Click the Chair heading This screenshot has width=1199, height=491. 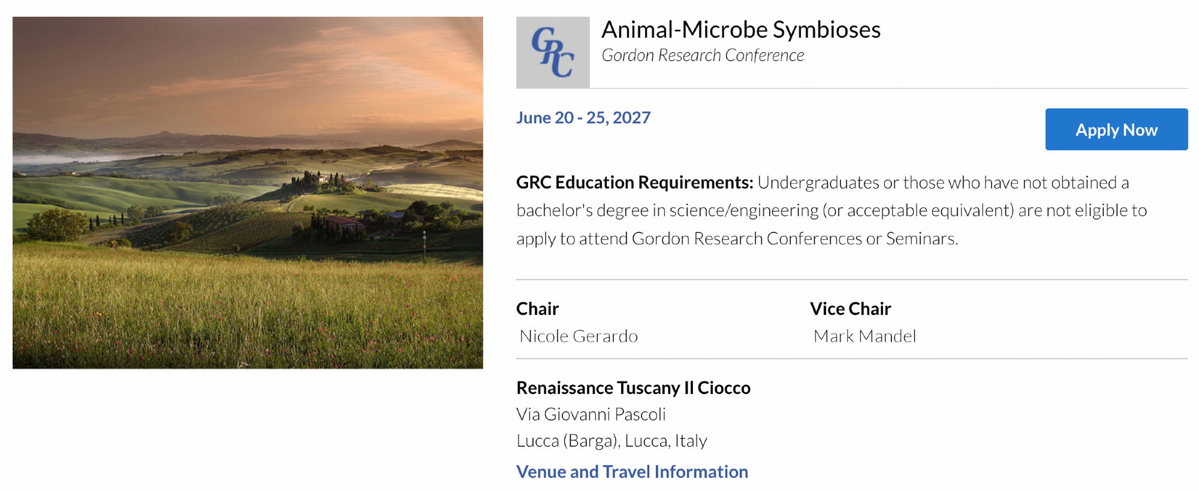pyautogui.click(x=537, y=309)
